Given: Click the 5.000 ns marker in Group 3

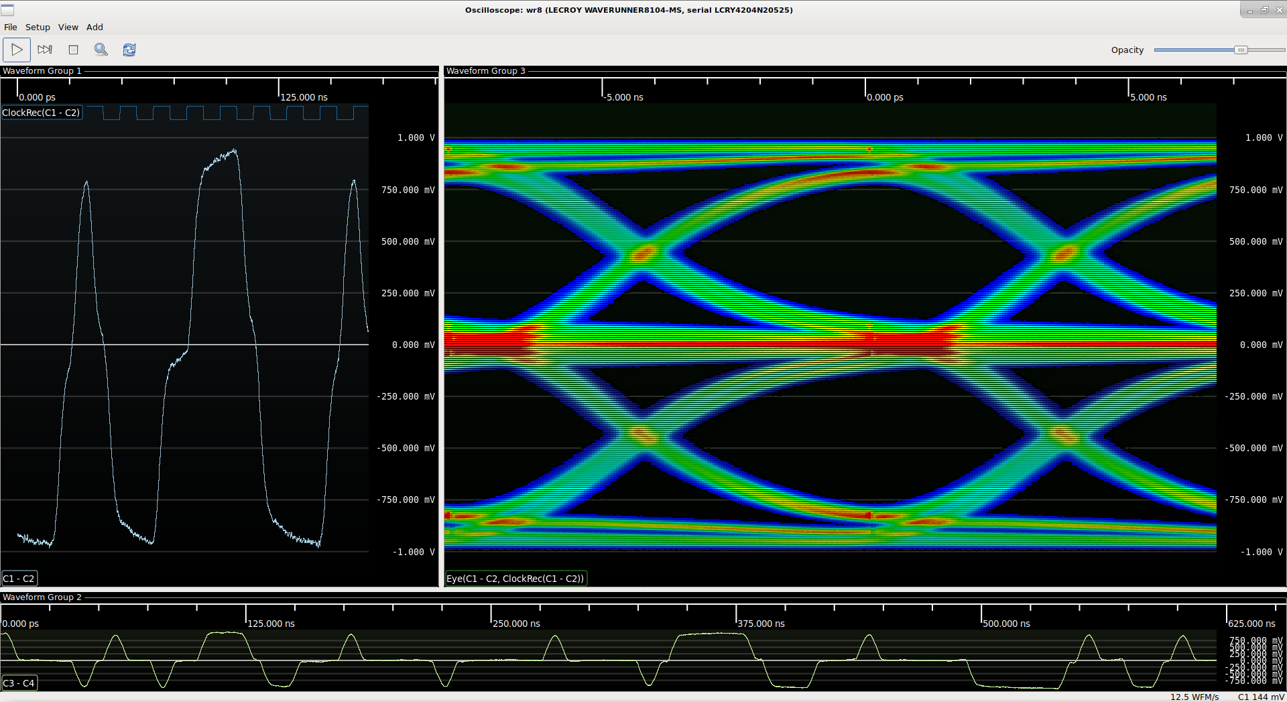Looking at the screenshot, I should [1148, 97].
